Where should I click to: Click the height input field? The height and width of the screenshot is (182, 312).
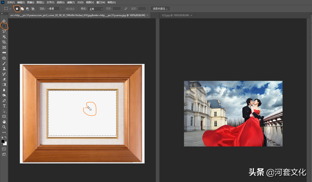coord(142,9)
